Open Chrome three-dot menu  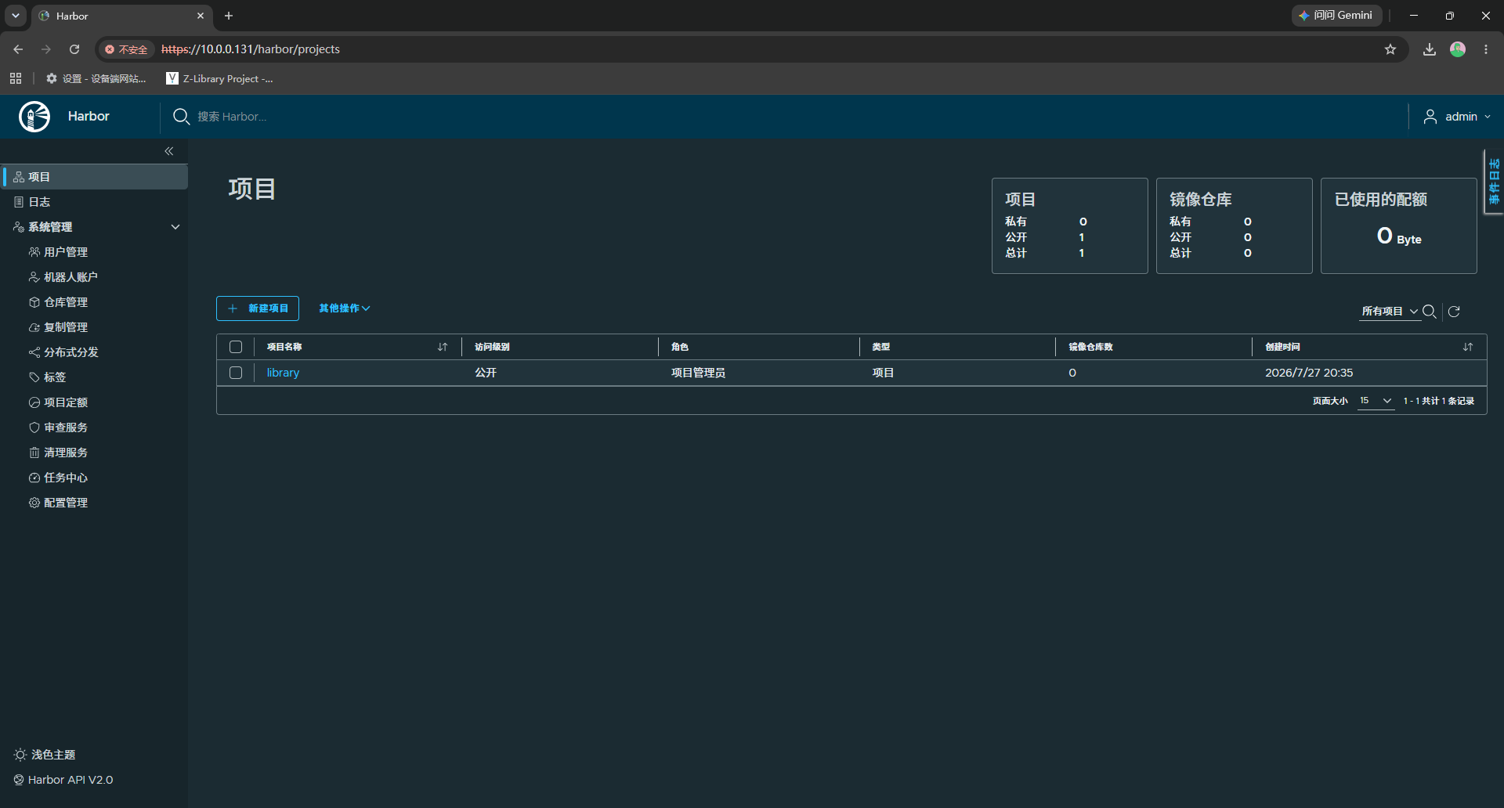pos(1486,49)
